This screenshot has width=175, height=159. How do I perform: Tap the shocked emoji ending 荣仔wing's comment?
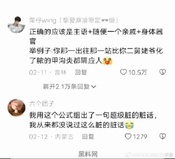coord(107,61)
